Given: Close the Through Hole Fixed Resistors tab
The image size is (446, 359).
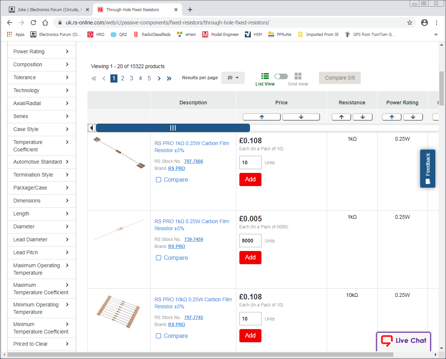Looking at the screenshot, I should [176, 10].
